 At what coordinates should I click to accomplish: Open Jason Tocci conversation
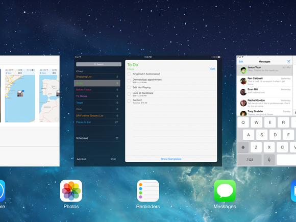pyautogui.click(x=264, y=70)
